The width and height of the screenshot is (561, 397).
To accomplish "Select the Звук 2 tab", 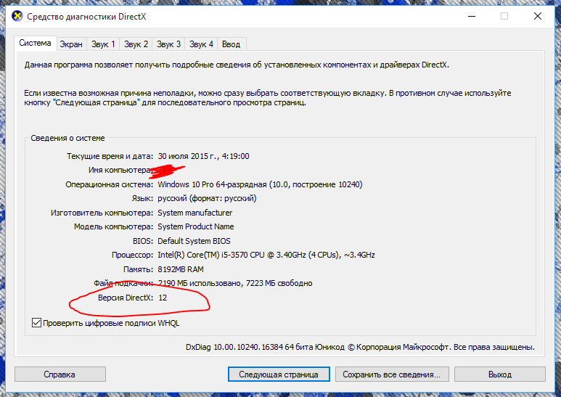I will [x=136, y=44].
